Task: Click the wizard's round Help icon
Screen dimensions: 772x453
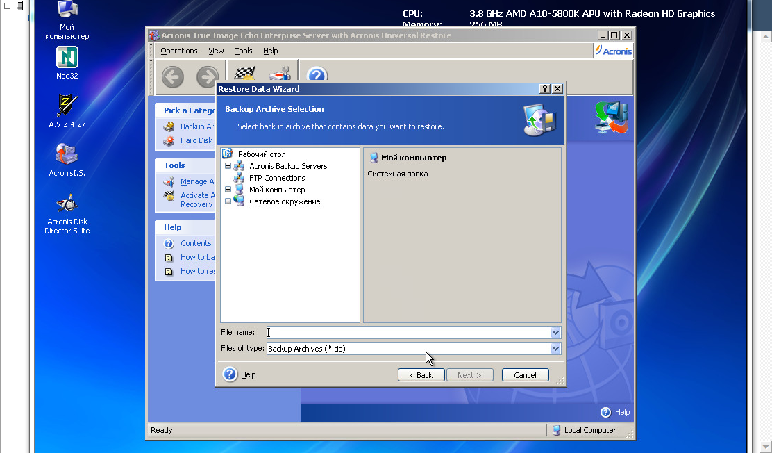Action: pyautogui.click(x=230, y=374)
